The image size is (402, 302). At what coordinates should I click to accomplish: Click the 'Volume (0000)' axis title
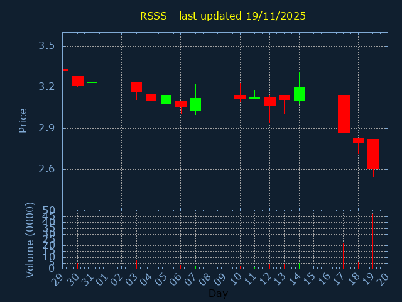[30, 240]
